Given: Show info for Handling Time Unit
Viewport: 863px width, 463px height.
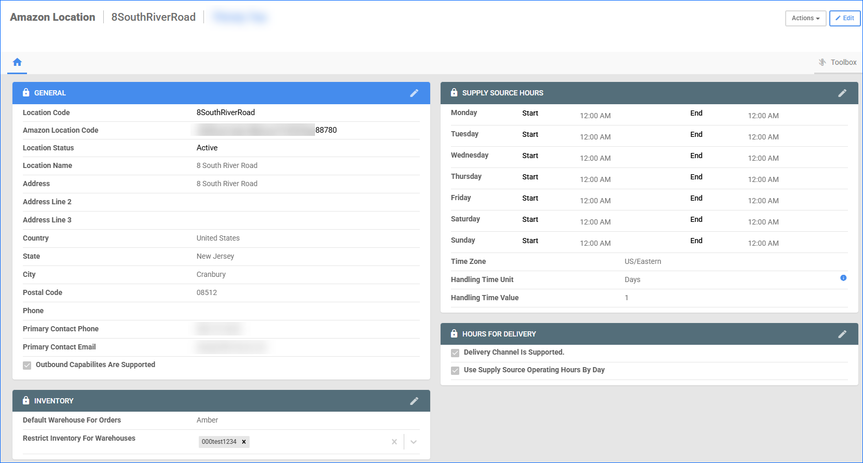Looking at the screenshot, I should (843, 278).
